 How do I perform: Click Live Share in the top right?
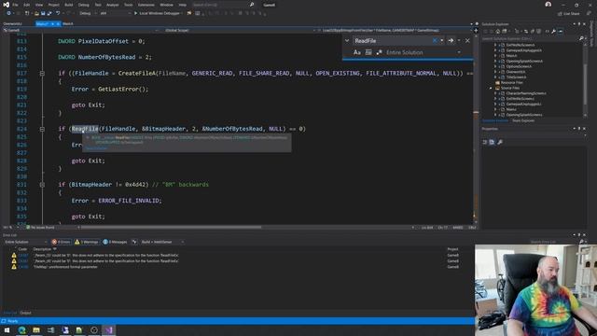click(569, 13)
